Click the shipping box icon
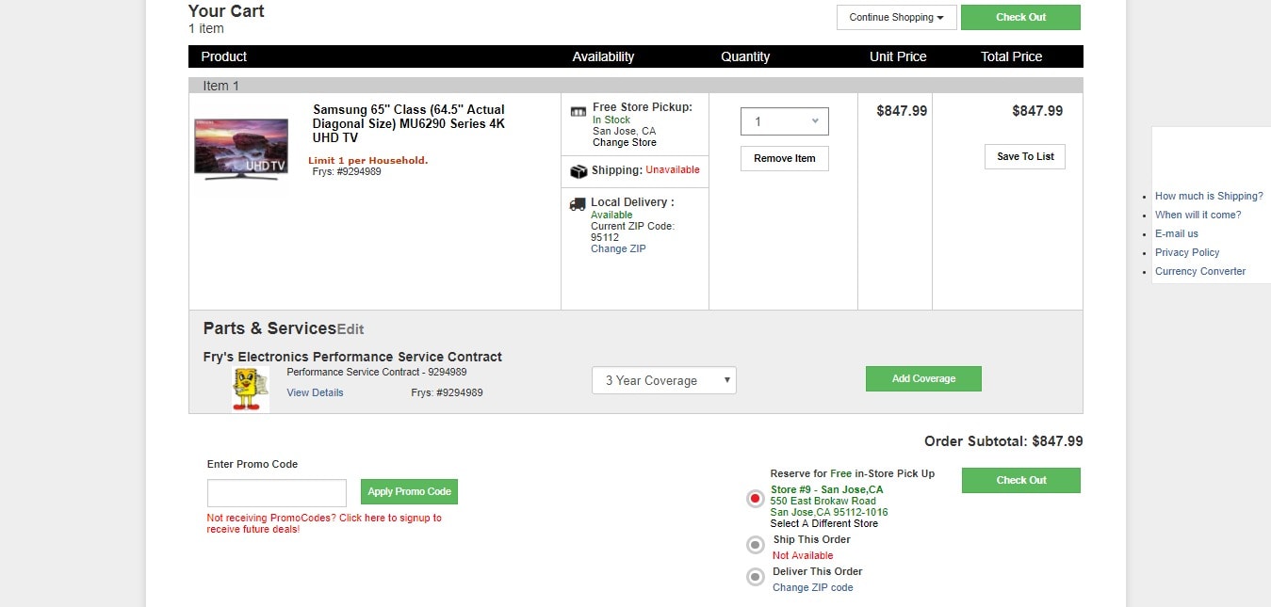Screen dimensions: 1271x607 click(x=578, y=171)
